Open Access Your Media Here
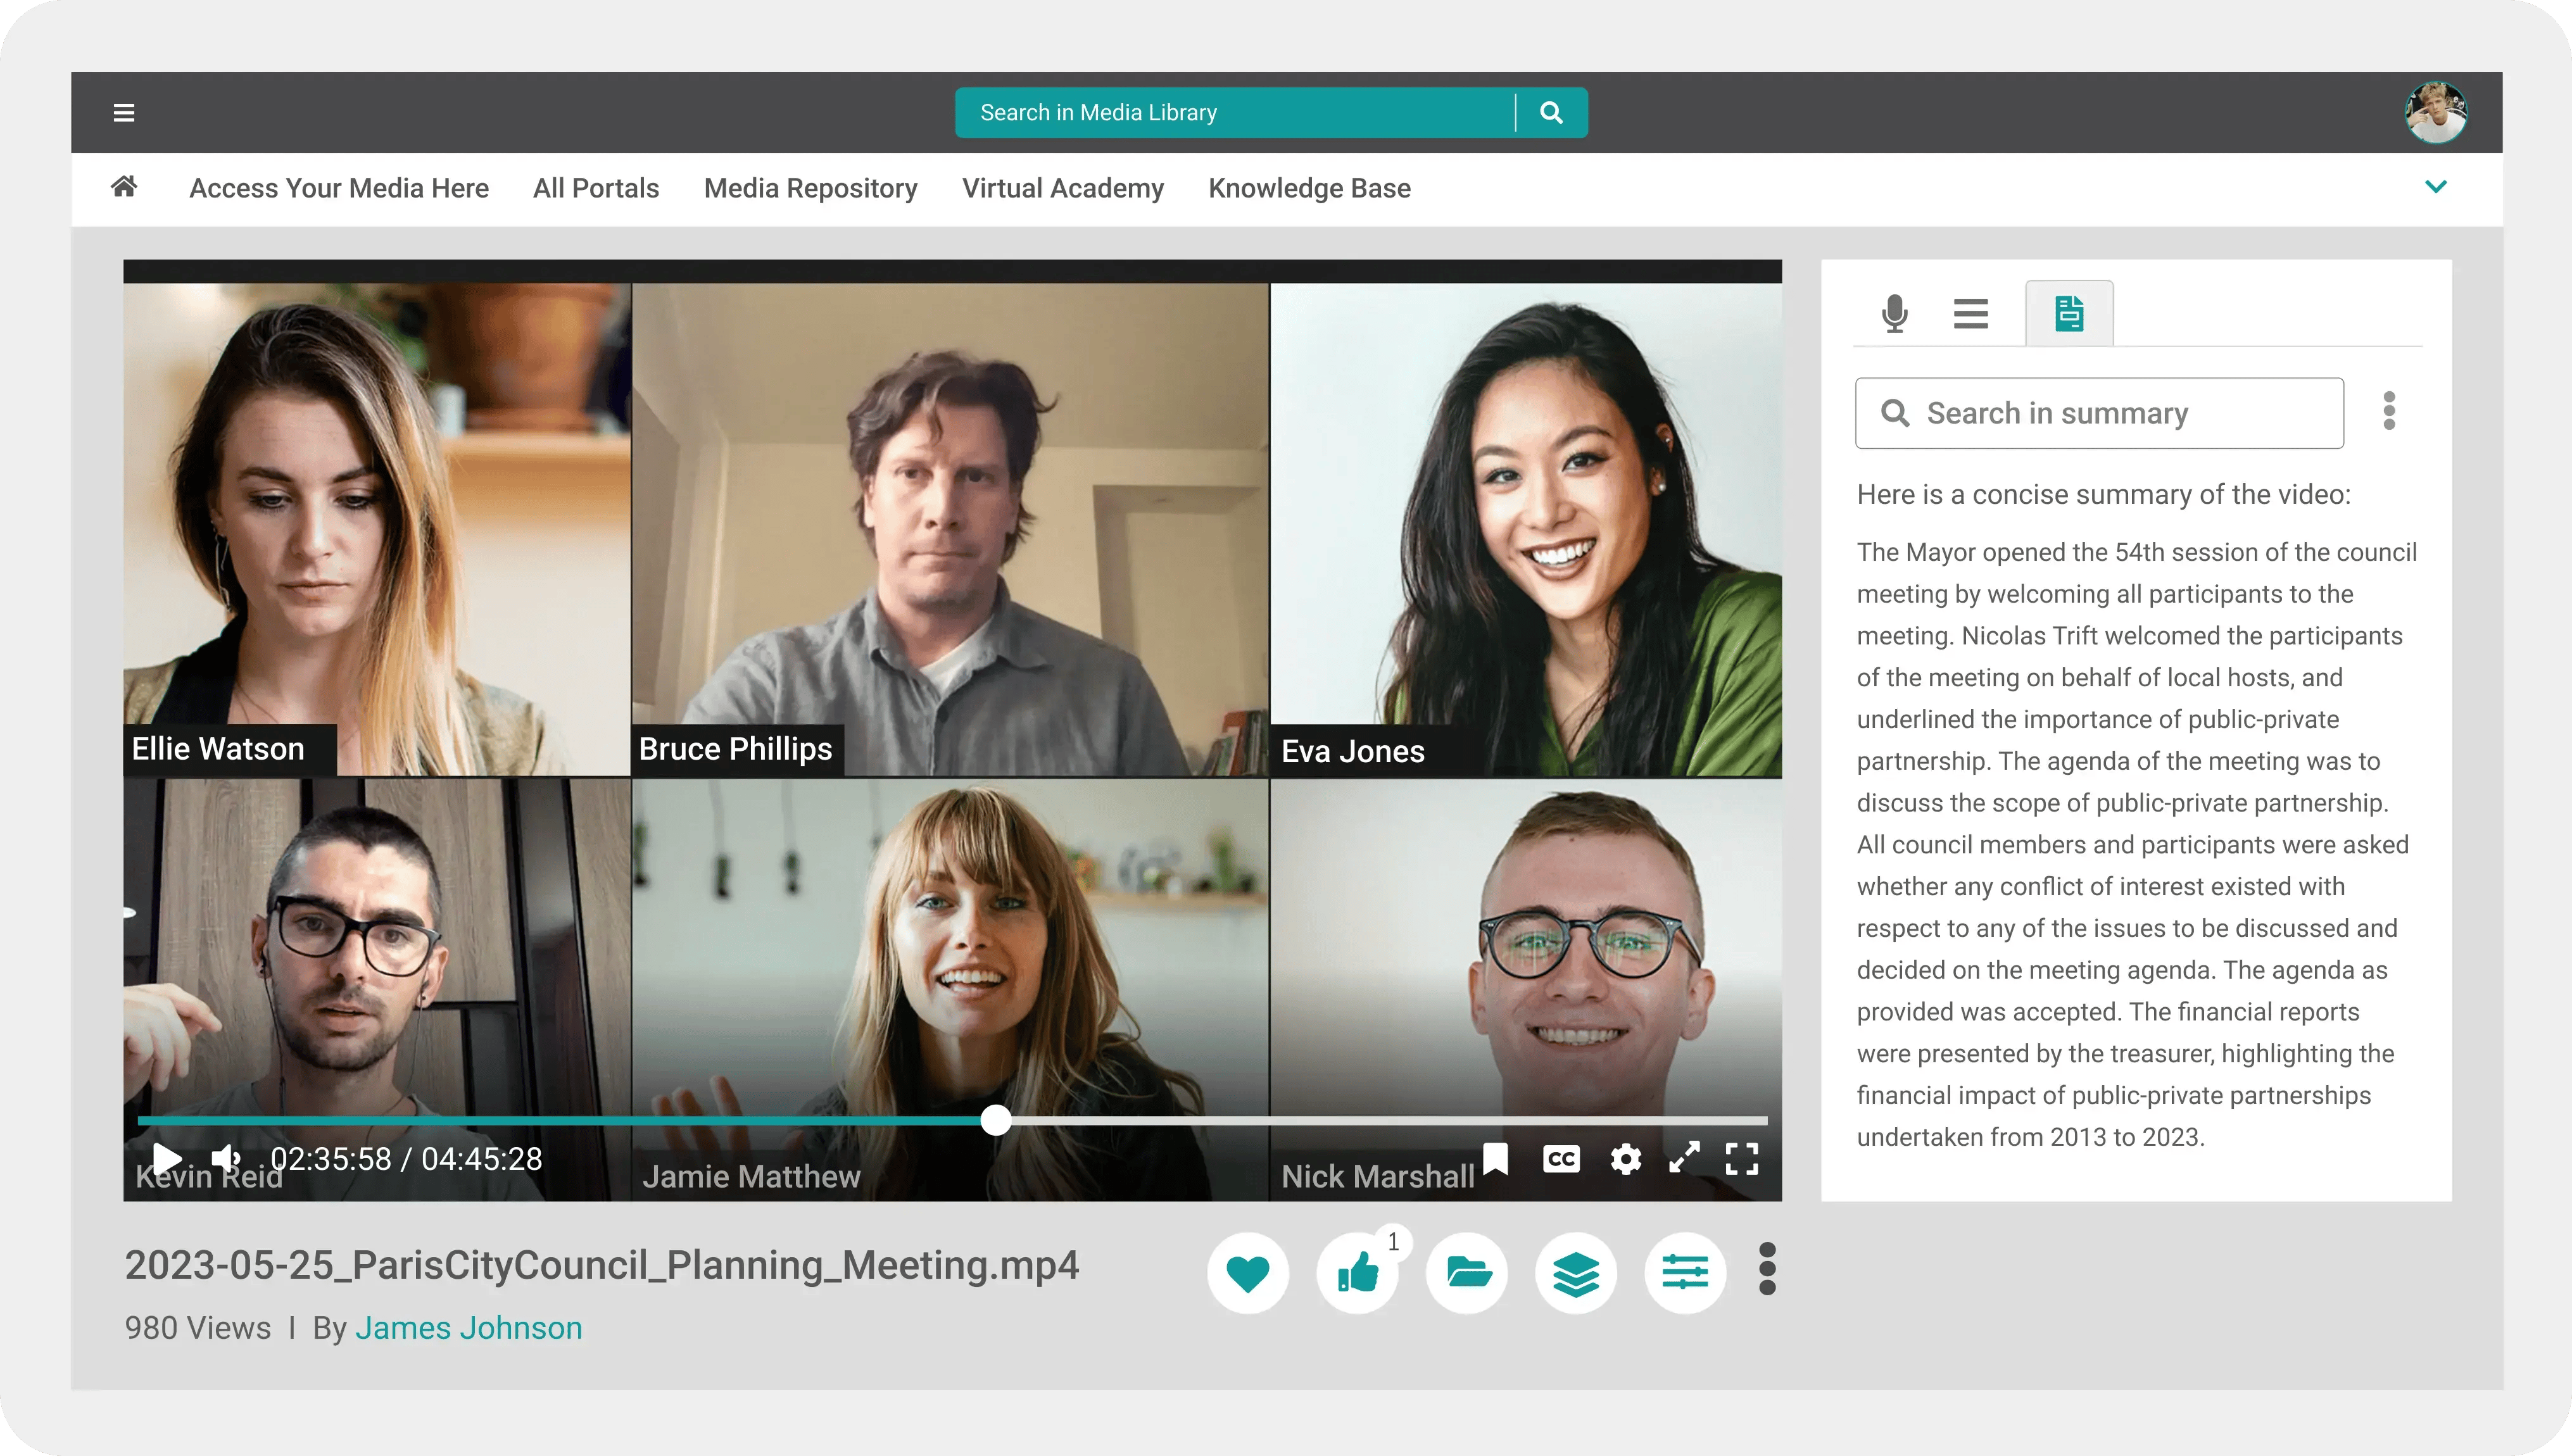 (339, 188)
